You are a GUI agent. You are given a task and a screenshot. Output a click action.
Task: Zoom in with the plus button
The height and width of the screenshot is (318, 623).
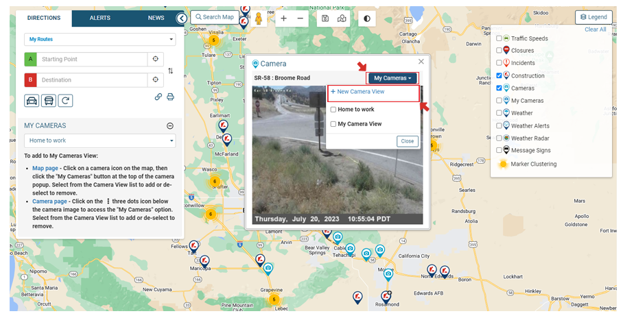[283, 19]
